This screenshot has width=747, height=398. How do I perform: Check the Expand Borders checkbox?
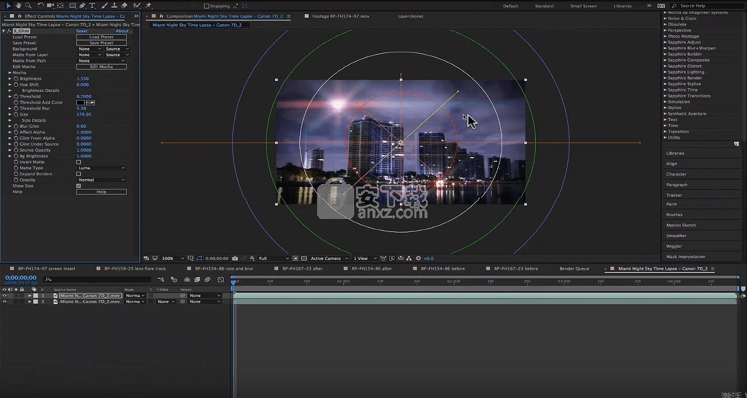point(78,174)
